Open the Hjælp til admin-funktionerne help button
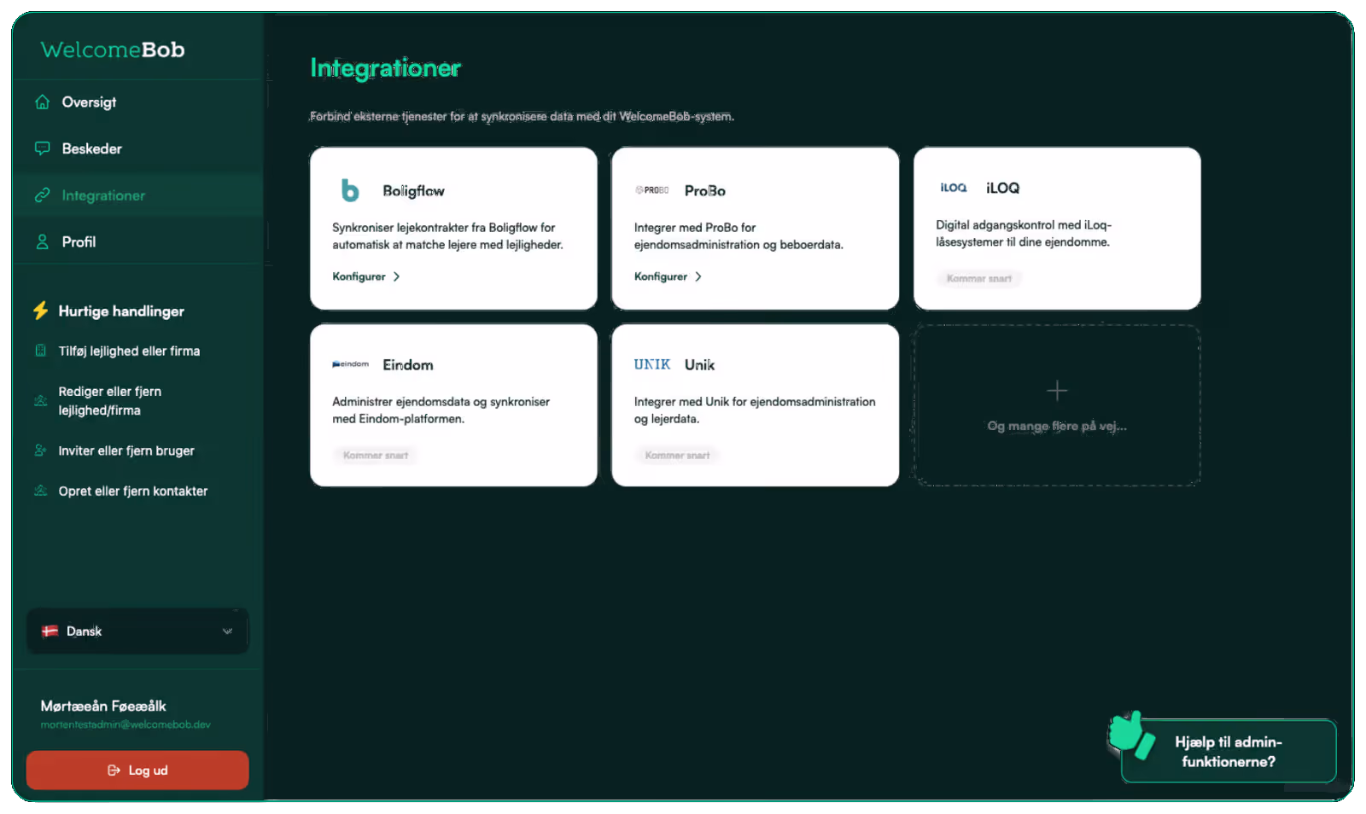Screen dimensions: 1366x814 1229,751
